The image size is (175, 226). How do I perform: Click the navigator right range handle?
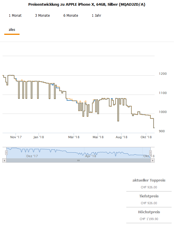pyautogui.click(x=150, y=152)
